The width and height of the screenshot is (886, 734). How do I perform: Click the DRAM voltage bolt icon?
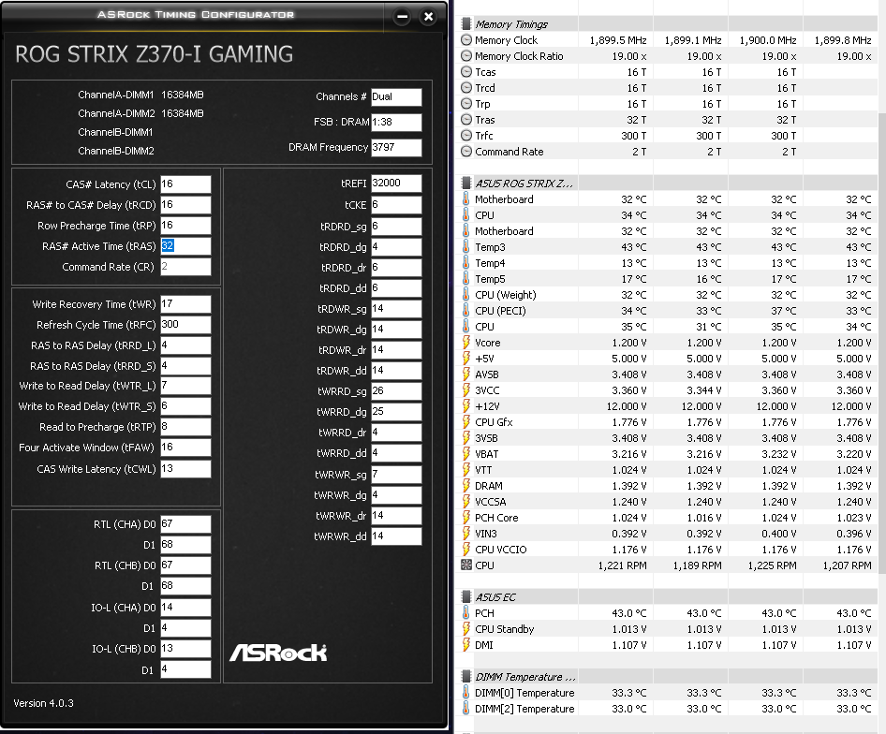pyautogui.click(x=466, y=486)
